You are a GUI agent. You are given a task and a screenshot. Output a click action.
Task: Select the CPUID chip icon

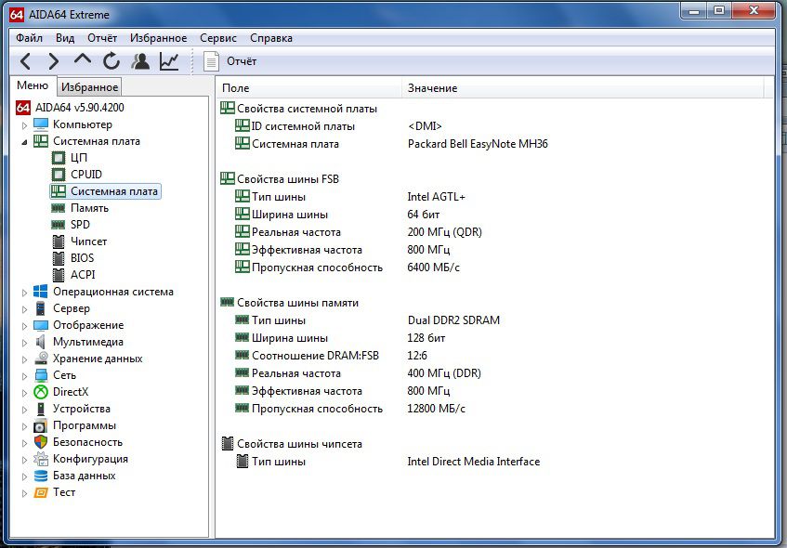(x=59, y=175)
